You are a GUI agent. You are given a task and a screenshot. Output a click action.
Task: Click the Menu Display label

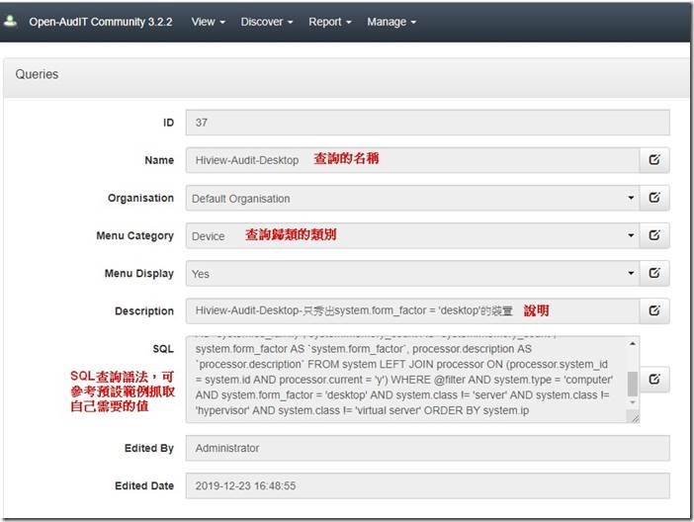[x=139, y=274]
